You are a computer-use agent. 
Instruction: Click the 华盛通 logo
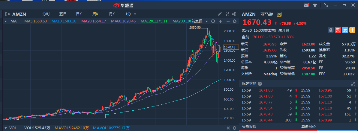point(124,5)
